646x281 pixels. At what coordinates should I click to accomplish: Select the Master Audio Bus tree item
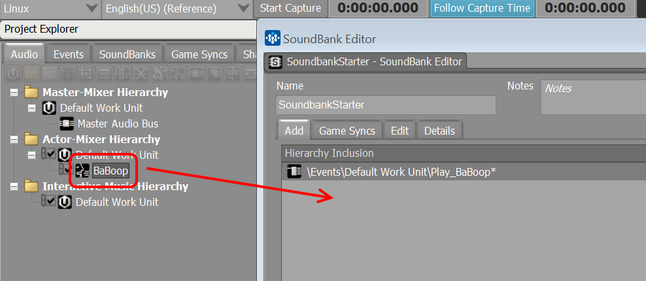point(118,124)
